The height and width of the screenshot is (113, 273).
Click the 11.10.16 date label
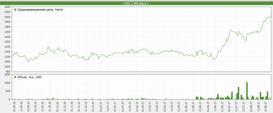[x=43, y=106]
